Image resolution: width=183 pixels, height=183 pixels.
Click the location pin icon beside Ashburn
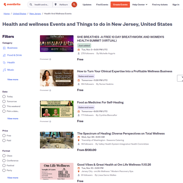(x=56, y=5)
